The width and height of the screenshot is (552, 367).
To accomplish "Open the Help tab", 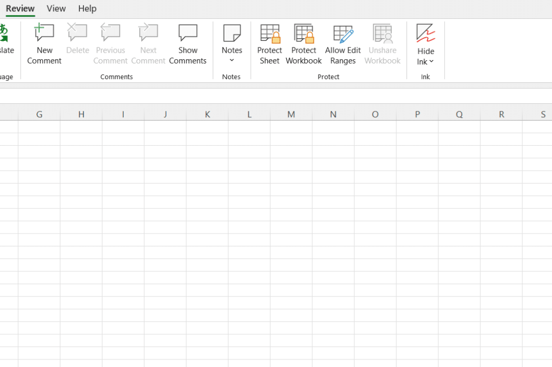I will [87, 9].
